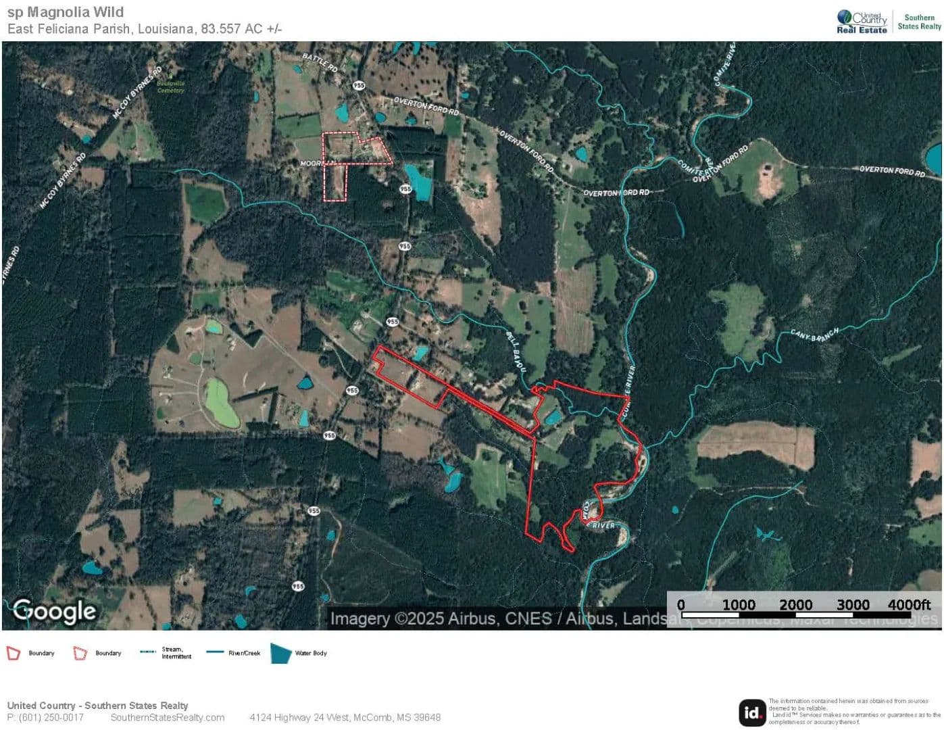Viewport: 944px width, 730px height.
Task: Click the River/Creek legend line symbol
Action: [x=215, y=652]
